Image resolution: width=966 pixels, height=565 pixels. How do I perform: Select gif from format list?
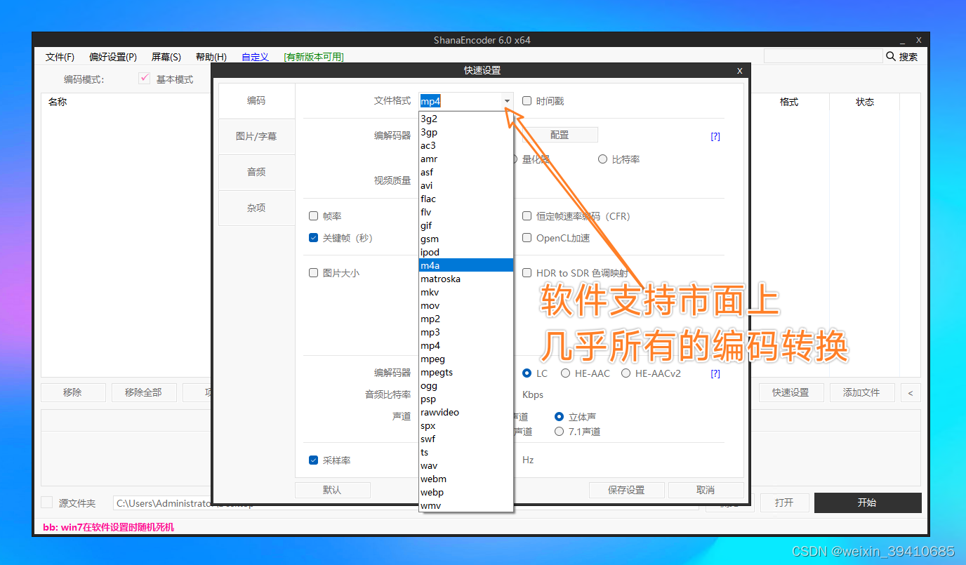tap(466, 225)
